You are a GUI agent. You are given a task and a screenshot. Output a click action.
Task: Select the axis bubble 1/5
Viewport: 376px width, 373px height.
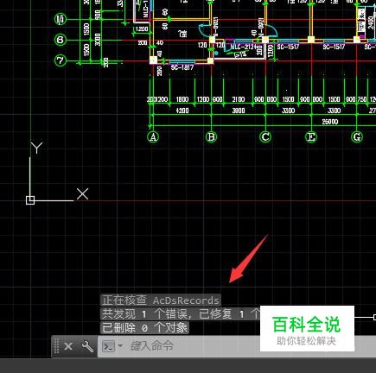tap(61, 19)
